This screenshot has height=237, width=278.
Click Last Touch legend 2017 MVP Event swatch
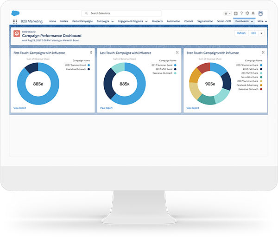pyautogui.click(x=175, y=69)
